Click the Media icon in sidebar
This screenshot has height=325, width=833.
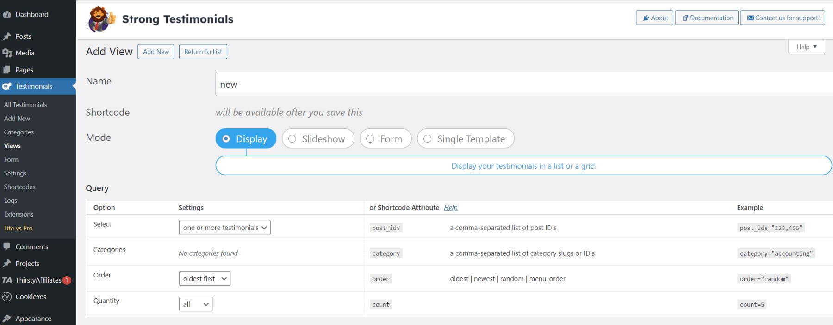[x=7, y=53]
